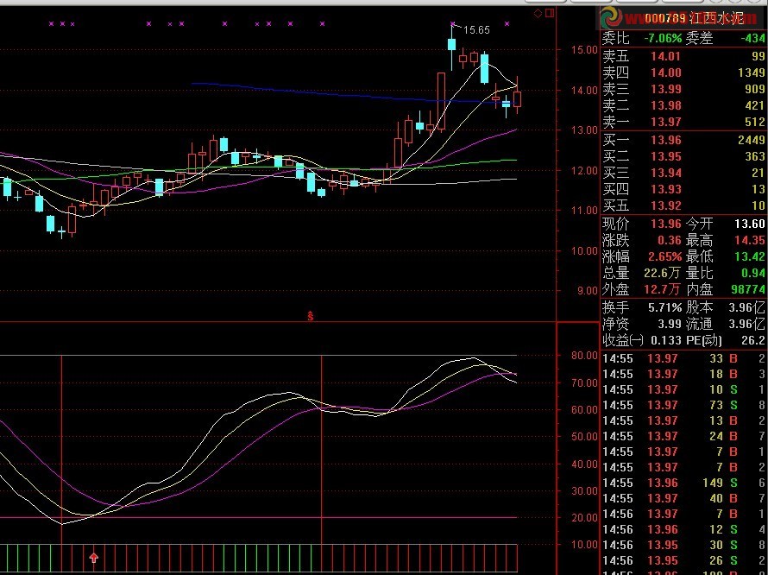The image size is (768, 575).
Task: Click the 80.00 level on indicator axis
Action: pos(584,355)
